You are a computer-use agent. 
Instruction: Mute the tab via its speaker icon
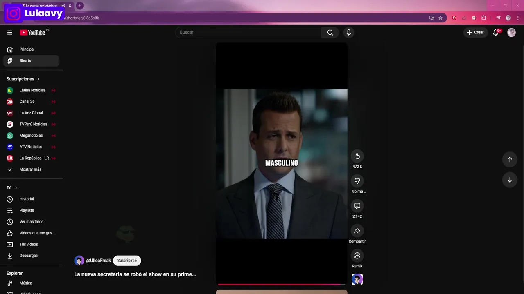[63, 6]
